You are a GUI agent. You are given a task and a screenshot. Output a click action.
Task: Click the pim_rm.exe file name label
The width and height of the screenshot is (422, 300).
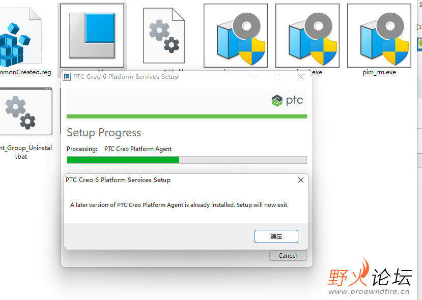[379, 72]
